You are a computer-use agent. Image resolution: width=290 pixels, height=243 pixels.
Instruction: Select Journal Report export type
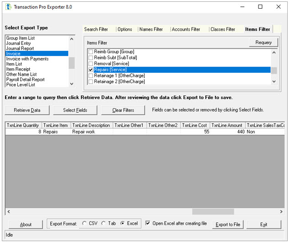click(x=37, y=49)
